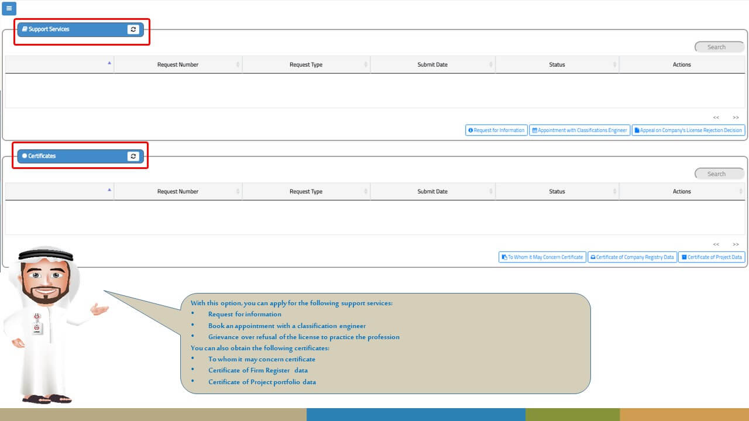
Task: Request Certificate of Project Data
Action: (x=712, y=257)
